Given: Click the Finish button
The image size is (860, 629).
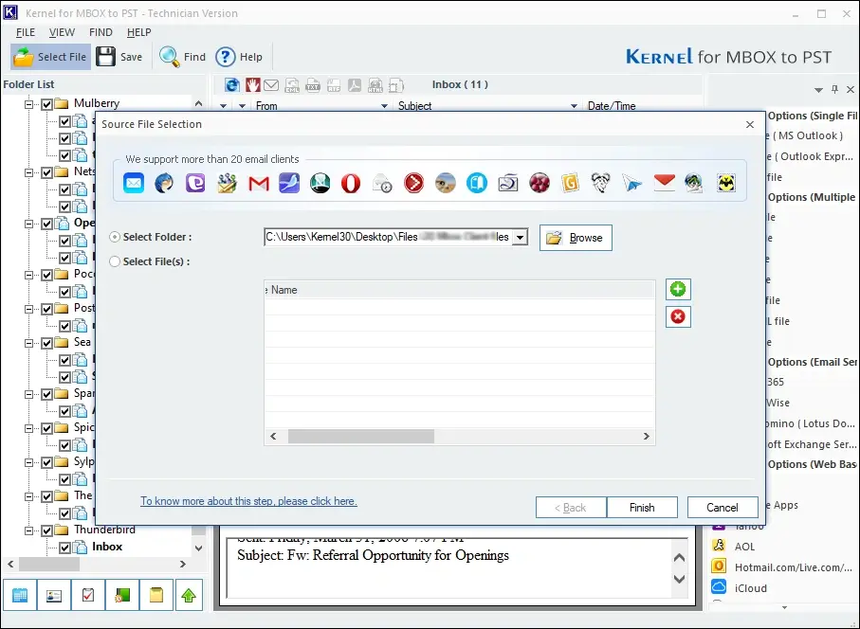Looking at the screenshot, I should click(x=642, y=508).
